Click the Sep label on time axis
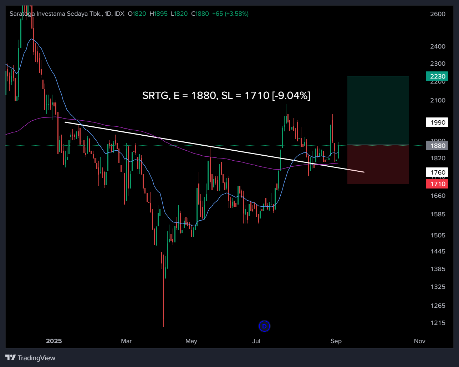459x367 pixels. (x=336, y=341)
